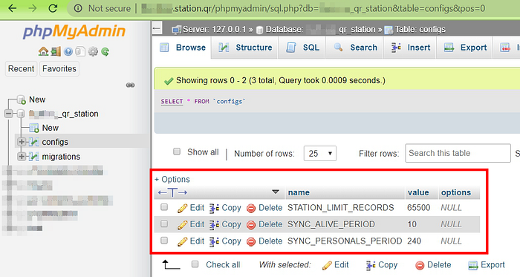
Task: Sort by the name column header
Action: coord(299,192)
